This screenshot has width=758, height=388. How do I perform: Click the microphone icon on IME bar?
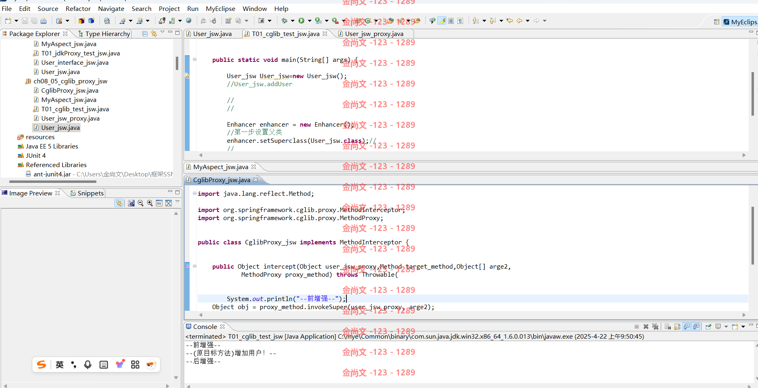[x=88, y=365]
